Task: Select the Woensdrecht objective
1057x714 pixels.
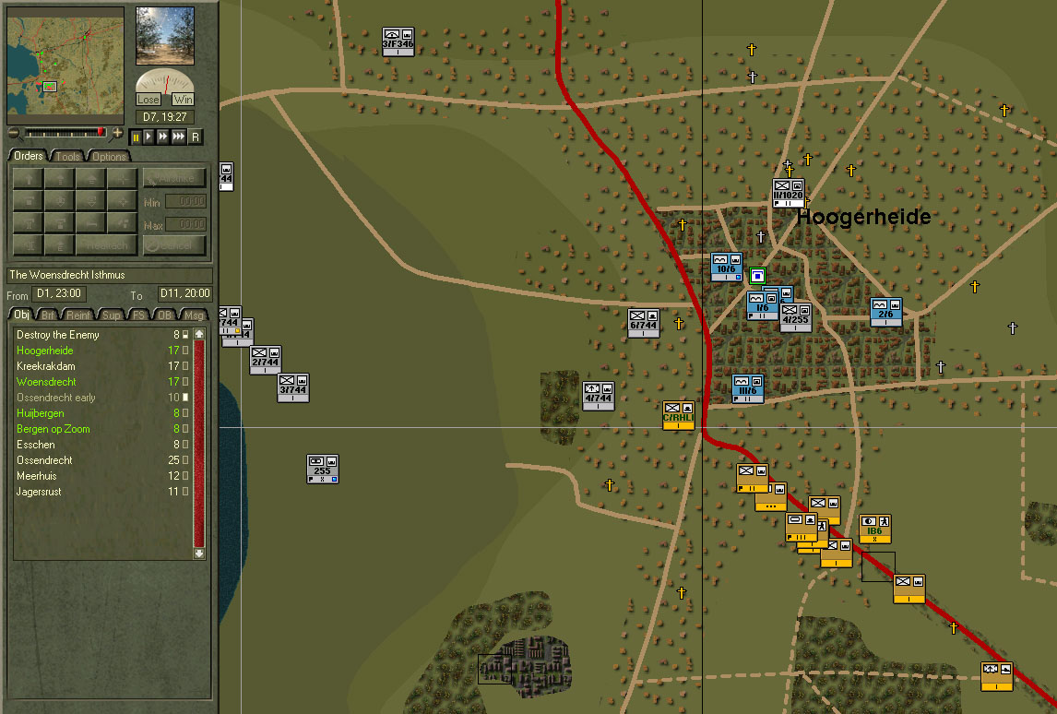Action: pos(101,382)
